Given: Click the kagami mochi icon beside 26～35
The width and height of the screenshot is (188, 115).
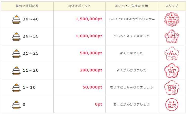Looking at the screenshot, I should (x=16, y=36).
